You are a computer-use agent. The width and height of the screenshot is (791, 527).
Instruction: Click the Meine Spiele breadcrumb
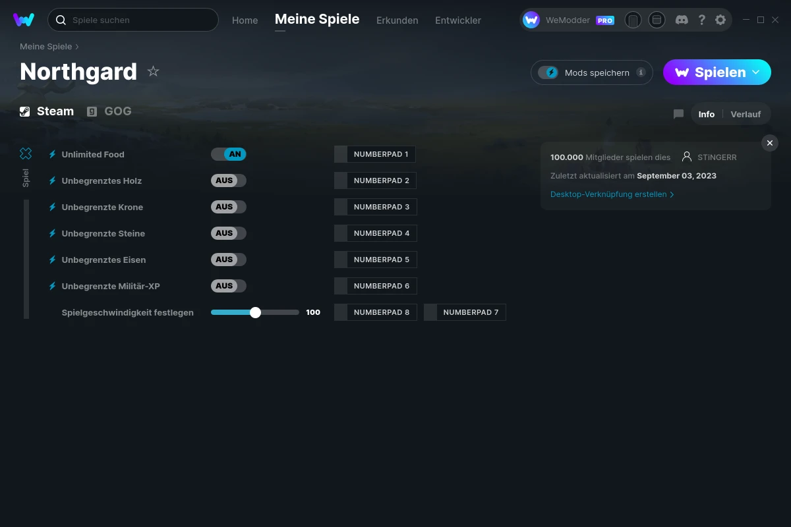click(x=46, y=47)
